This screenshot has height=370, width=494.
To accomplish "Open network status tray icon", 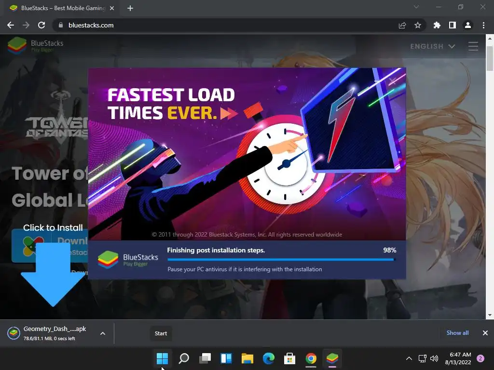I will pyautogui.click(x=422, y=358).
